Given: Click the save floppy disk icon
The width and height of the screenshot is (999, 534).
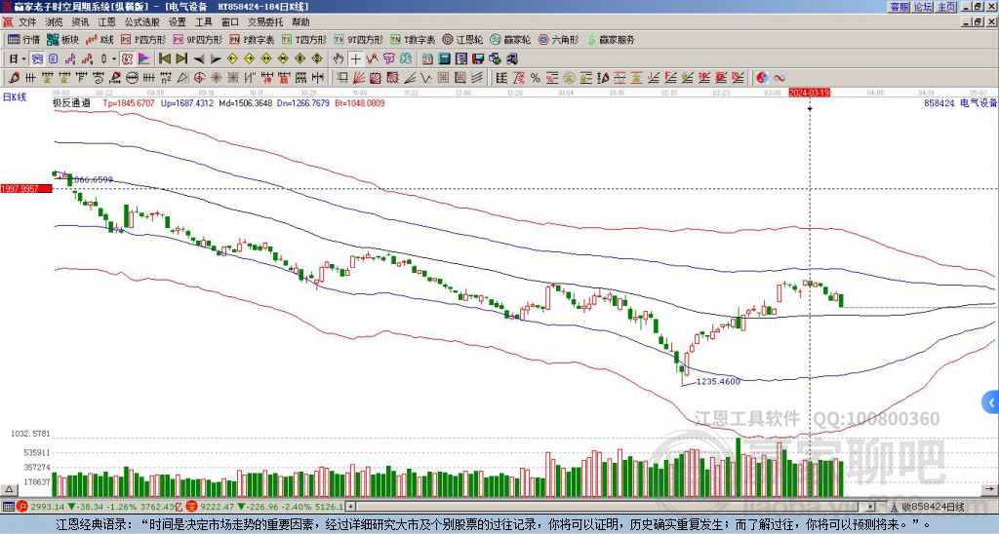Looking at the screenshot, I should (478, 59).
